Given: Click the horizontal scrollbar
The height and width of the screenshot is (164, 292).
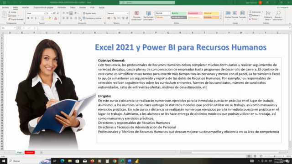Looking at the screenshot, I should [235, 153].
